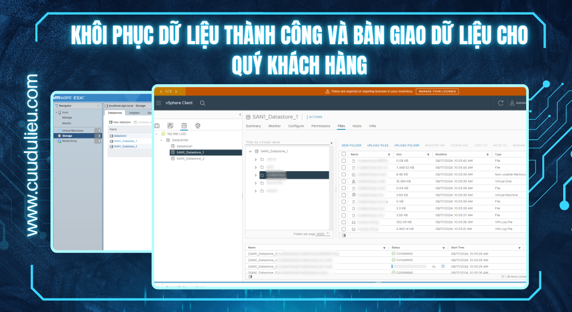Open Hosts and Clusters inventory view
Screen dimensions: 572x312
click(157, 126)
